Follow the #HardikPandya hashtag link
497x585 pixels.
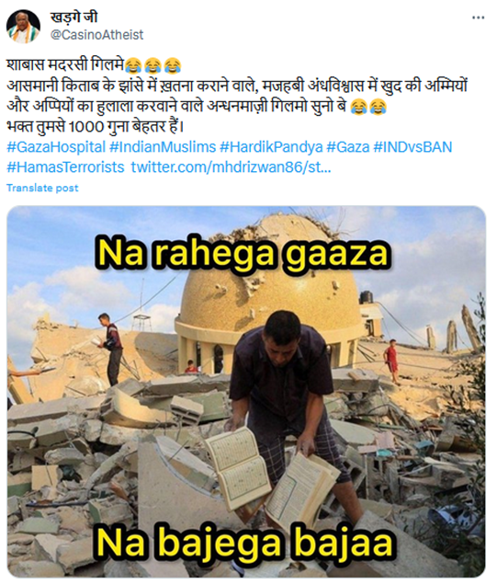[x=271, y=147]
